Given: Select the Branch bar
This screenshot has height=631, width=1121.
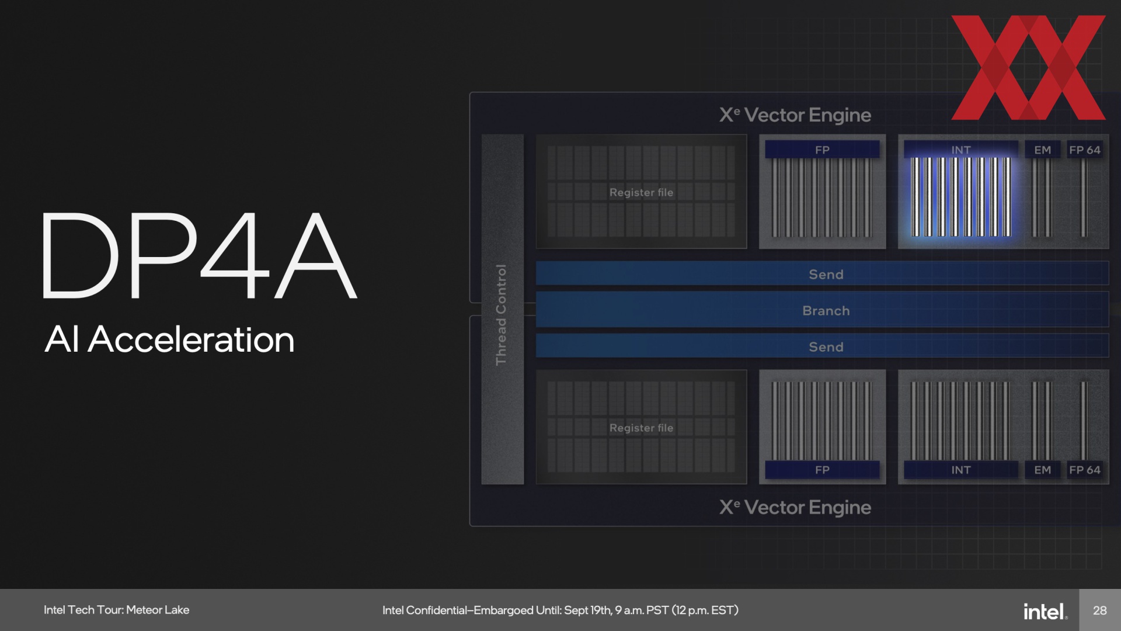Looking at the screenshot, I should tap(822, 310).
